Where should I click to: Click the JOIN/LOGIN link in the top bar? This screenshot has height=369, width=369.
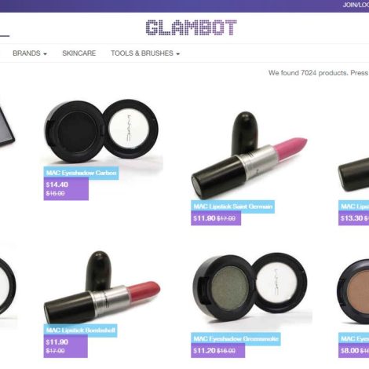356,5
